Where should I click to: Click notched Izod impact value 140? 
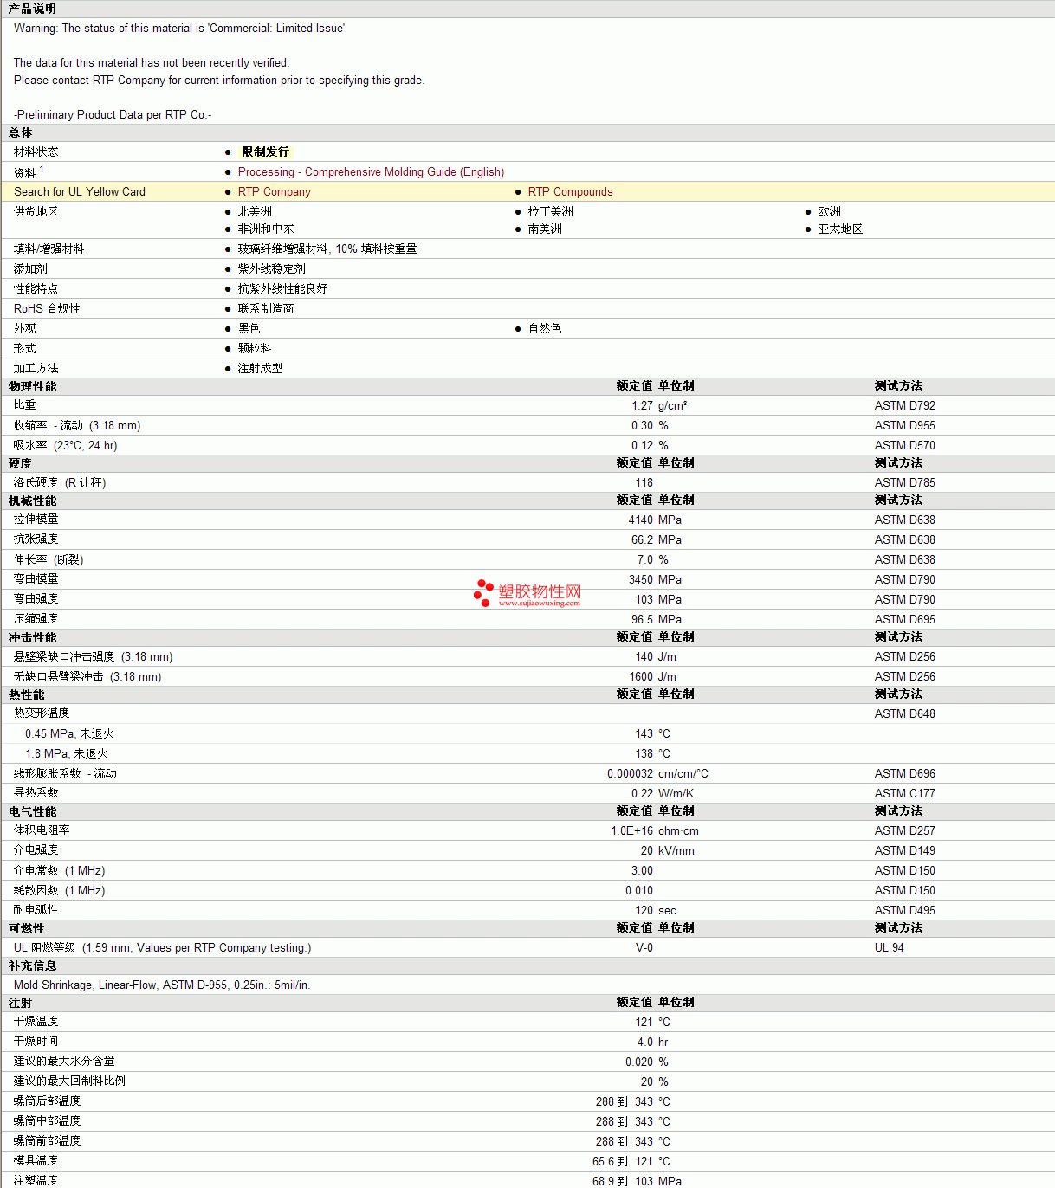pos(644,656)
